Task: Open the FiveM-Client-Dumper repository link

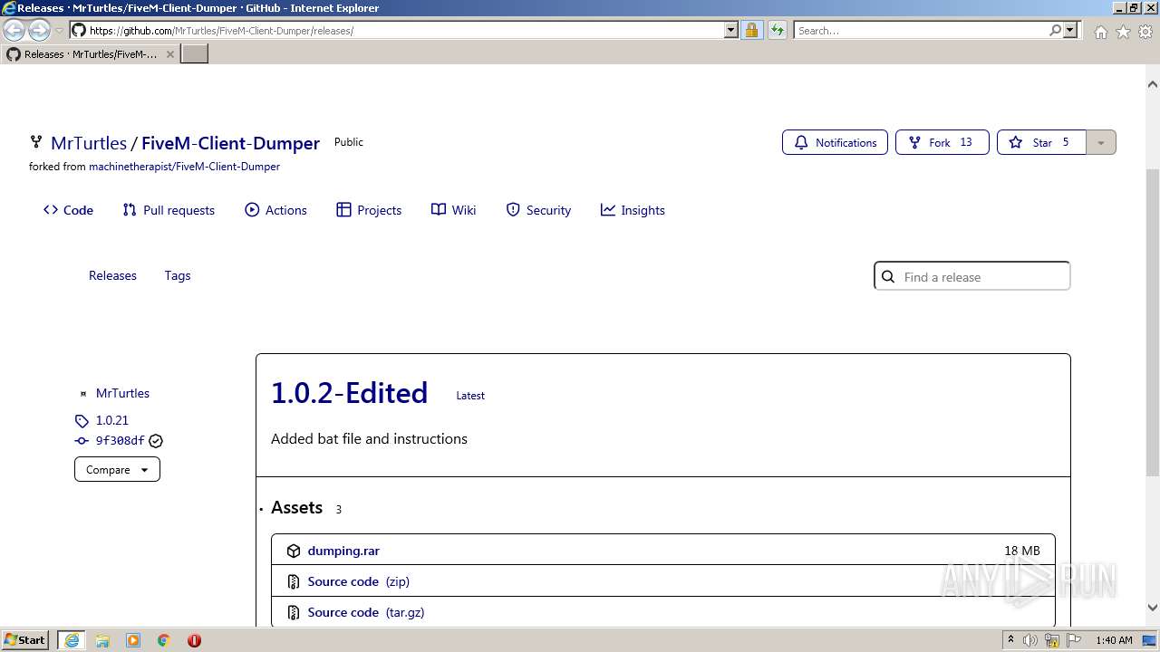Action: click(x=230, y=143)
